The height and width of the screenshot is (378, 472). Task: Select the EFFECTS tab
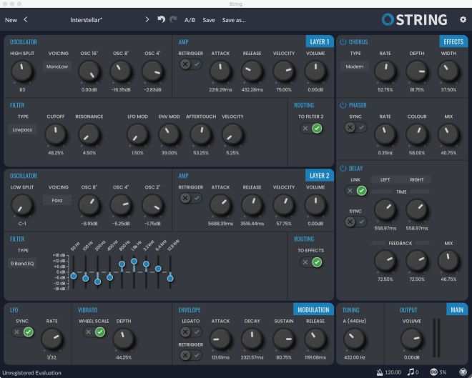(x=453, y=41)
